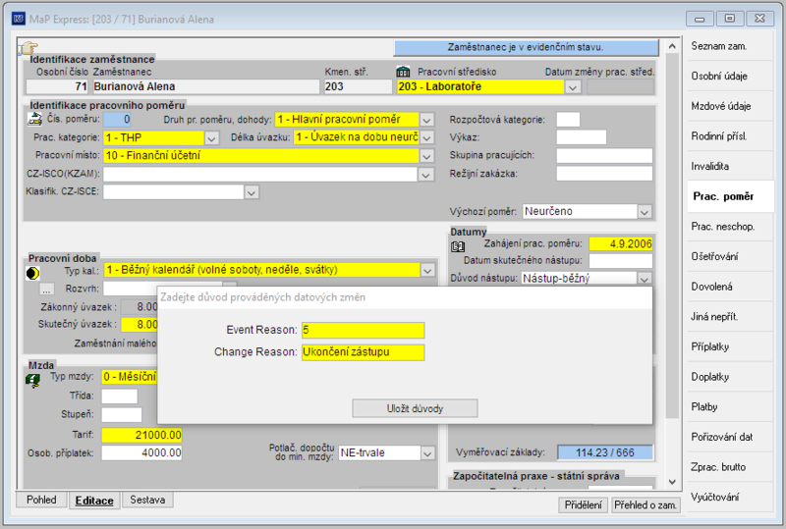Click the Uložit důvody button
786x529 pixels.
[415, 408]
